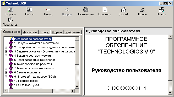Print the topic with Печать
The height and width of the screenshot is (97, 174).
(x=161, y=9)
